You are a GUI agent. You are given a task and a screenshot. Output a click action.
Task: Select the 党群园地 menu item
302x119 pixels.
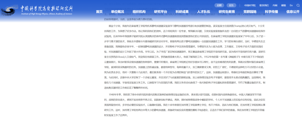point(250,12)
